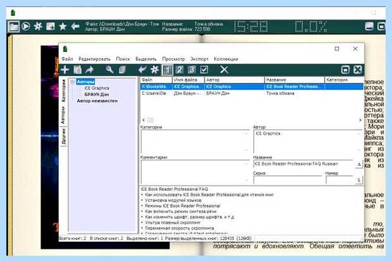
Task: Sort by the Имя файла column header
Action: 188,80
